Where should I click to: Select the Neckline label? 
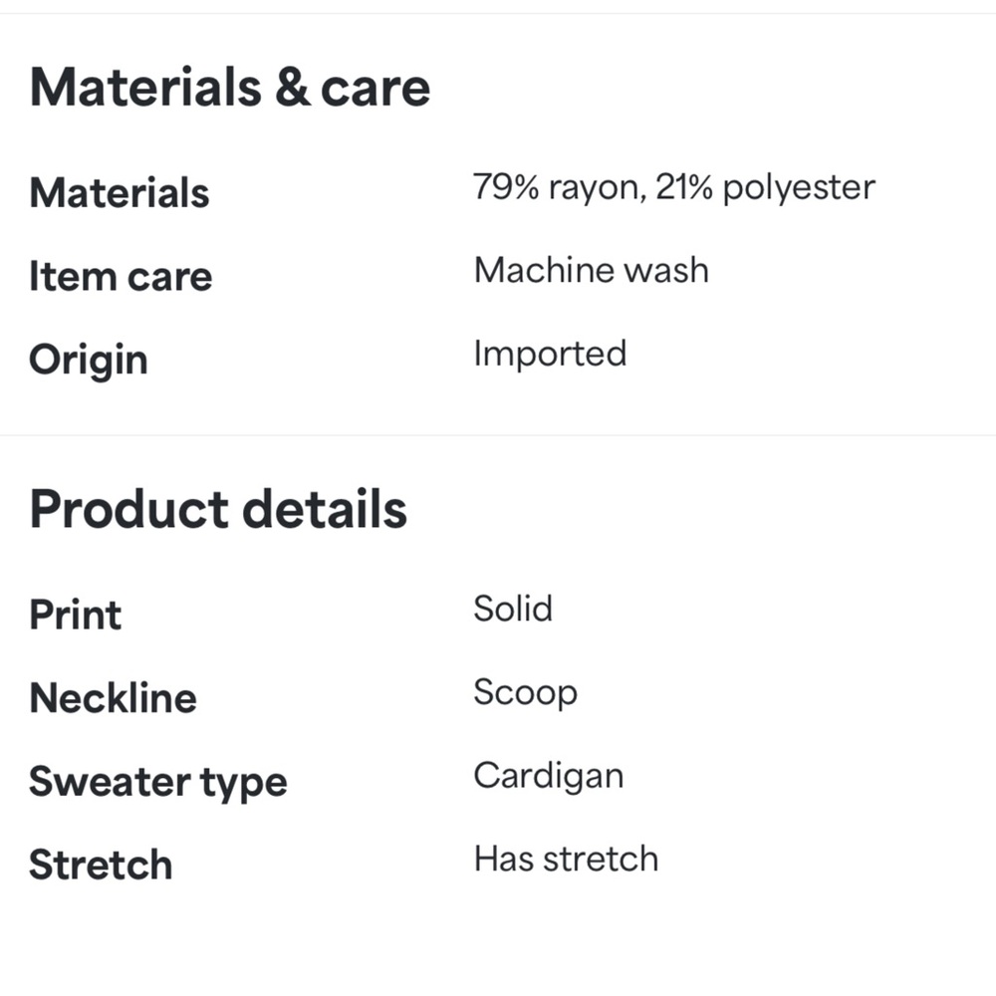point(113,698)
